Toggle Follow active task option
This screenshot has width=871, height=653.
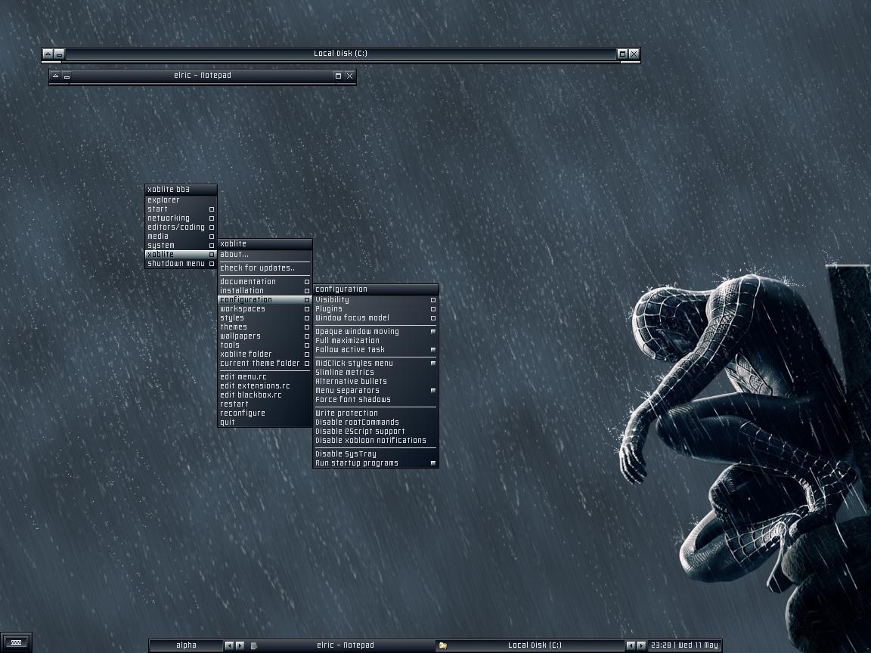[x=376, y=350]
